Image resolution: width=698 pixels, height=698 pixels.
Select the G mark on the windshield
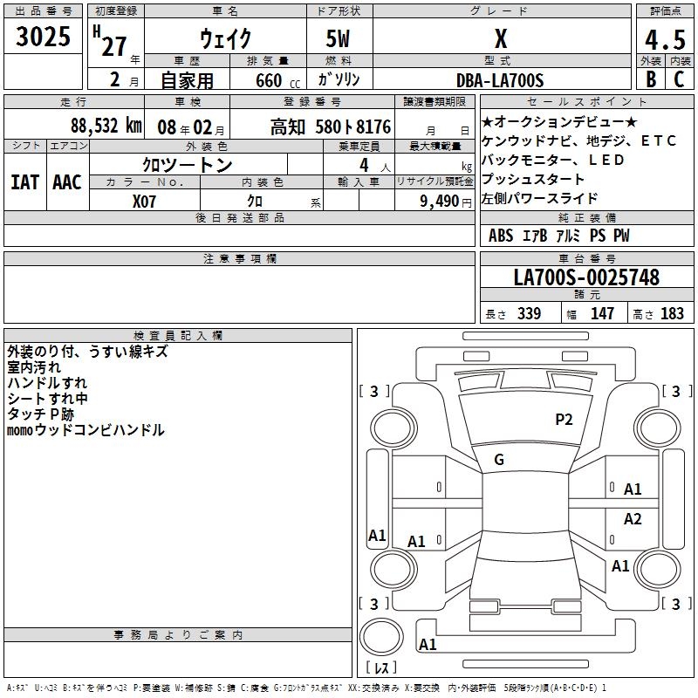coord(499,459)
